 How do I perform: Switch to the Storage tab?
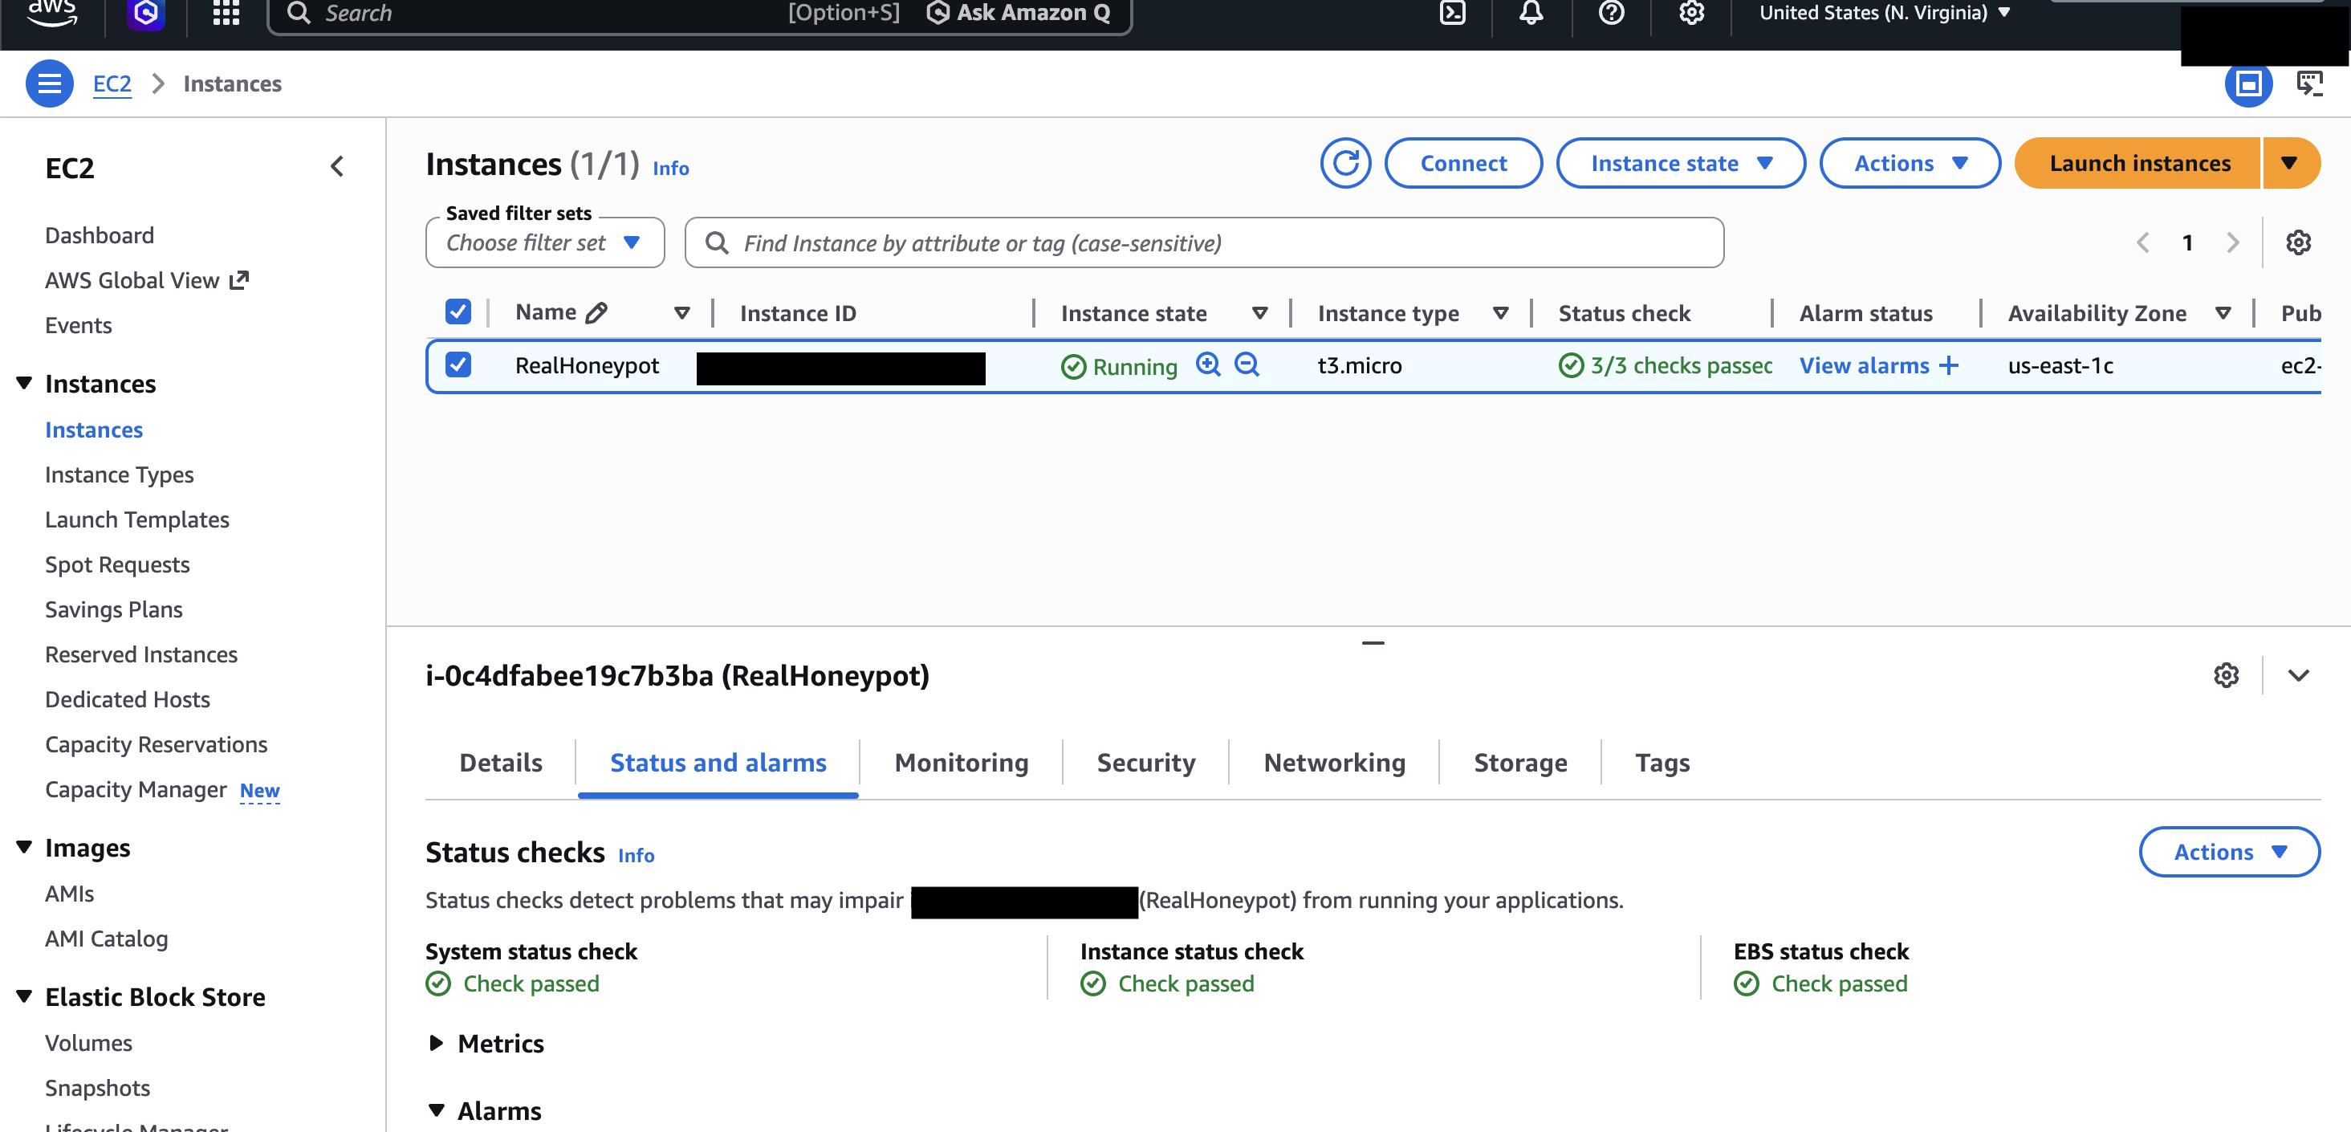click(x=1520, y=762)
